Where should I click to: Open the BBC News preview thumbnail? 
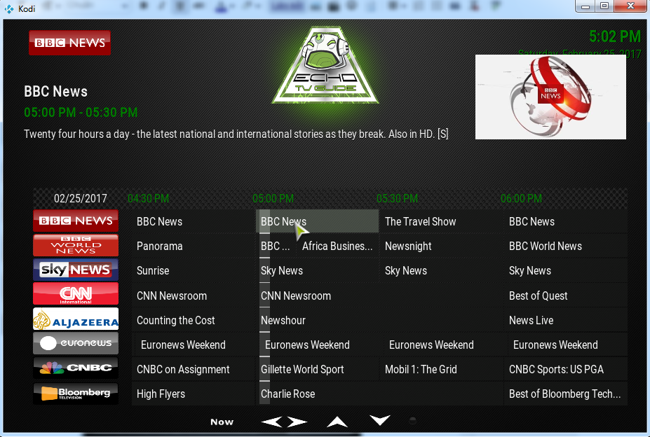click(550, 97)
